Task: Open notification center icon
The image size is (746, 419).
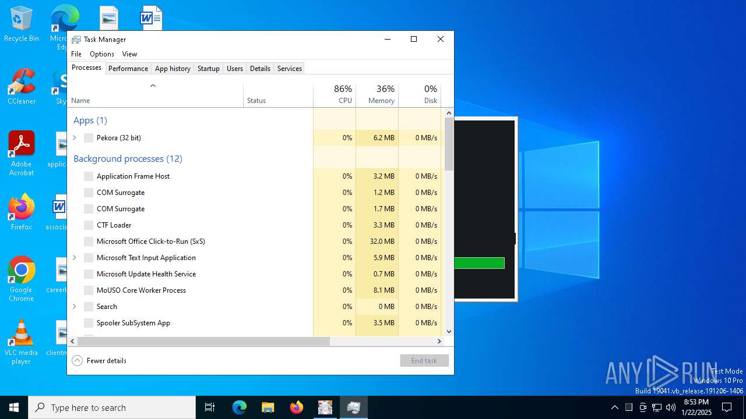Action: click(x=727, y=407)
